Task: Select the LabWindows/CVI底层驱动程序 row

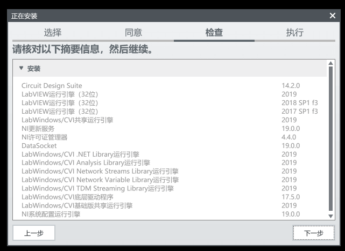Action: click(170, 197)
